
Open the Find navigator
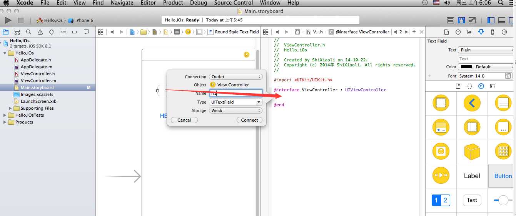[28, 32]
